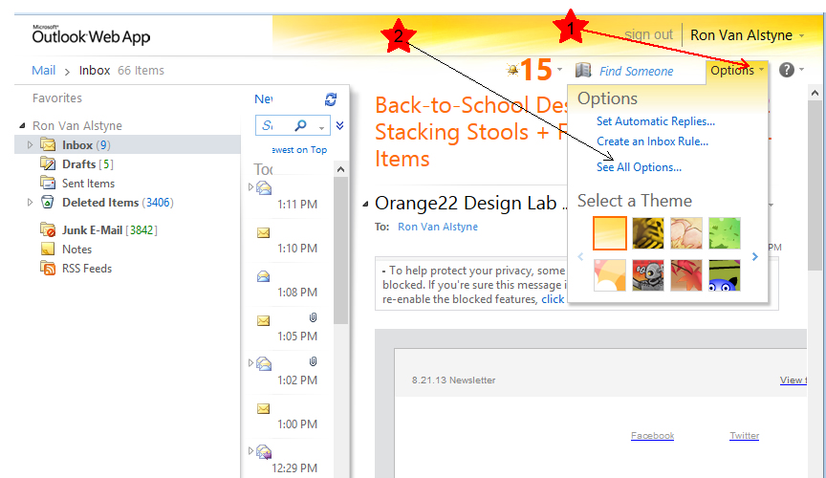Expand the 1:02 PM conversation
The image size is (826, 478).
250,362
